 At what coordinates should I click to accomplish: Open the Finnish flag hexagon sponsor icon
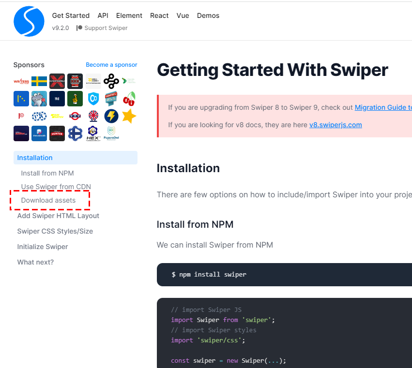(75, 133)
